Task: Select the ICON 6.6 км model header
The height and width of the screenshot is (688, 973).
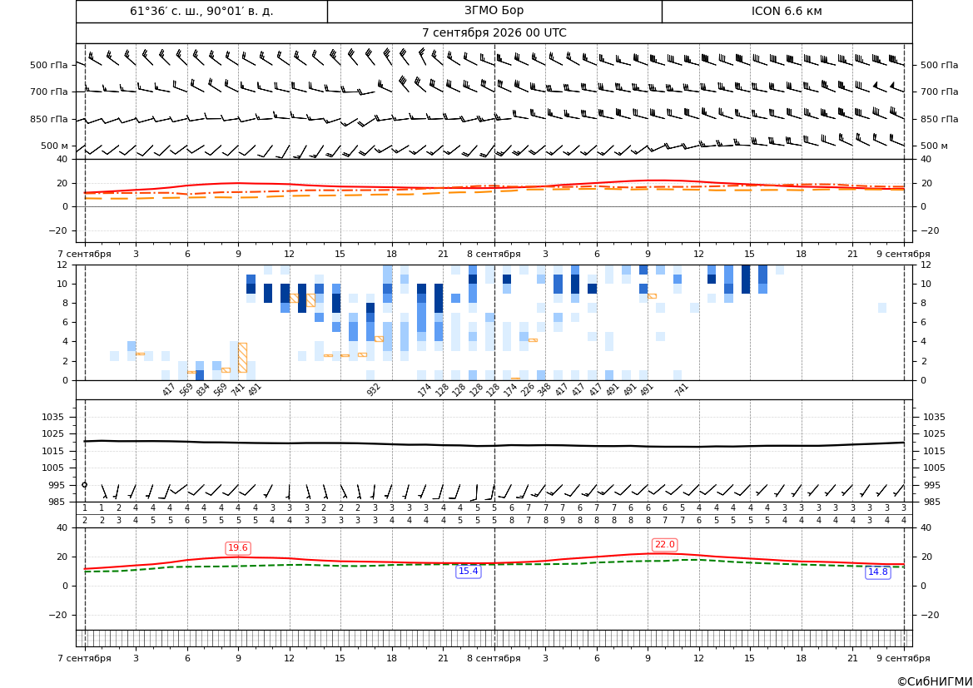Action: point(787,11)
